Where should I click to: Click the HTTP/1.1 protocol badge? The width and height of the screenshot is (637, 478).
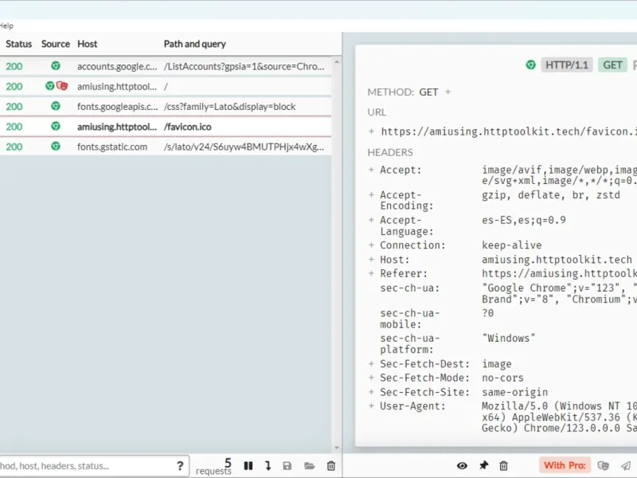point(567,65)
